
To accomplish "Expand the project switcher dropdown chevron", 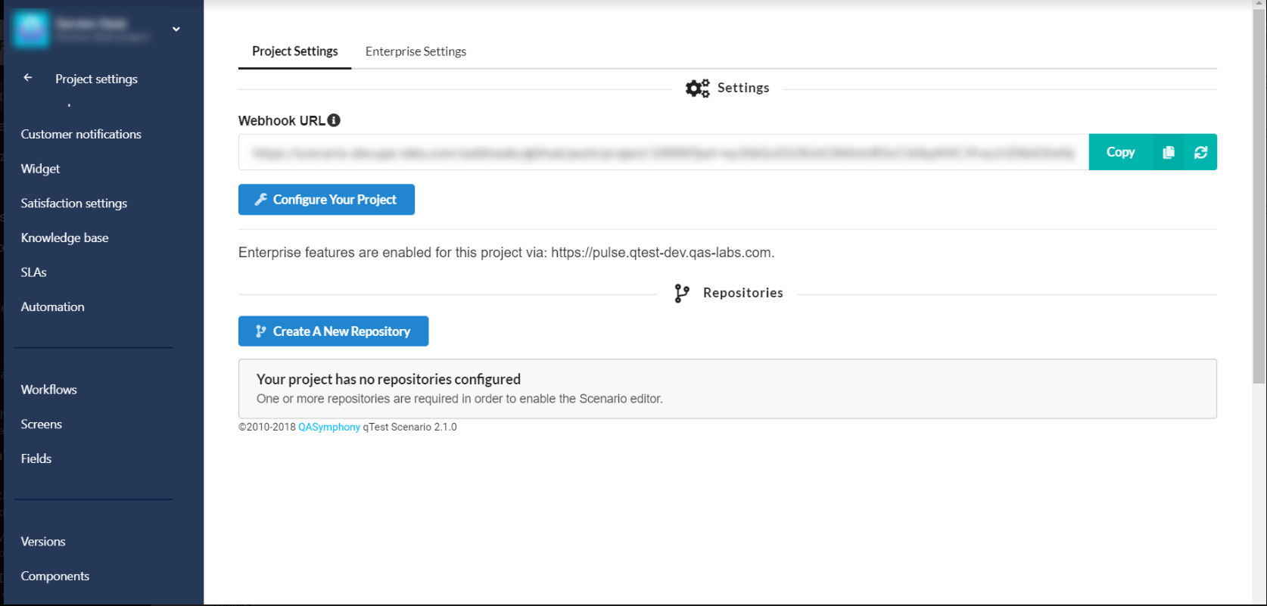I will [176, 30].
